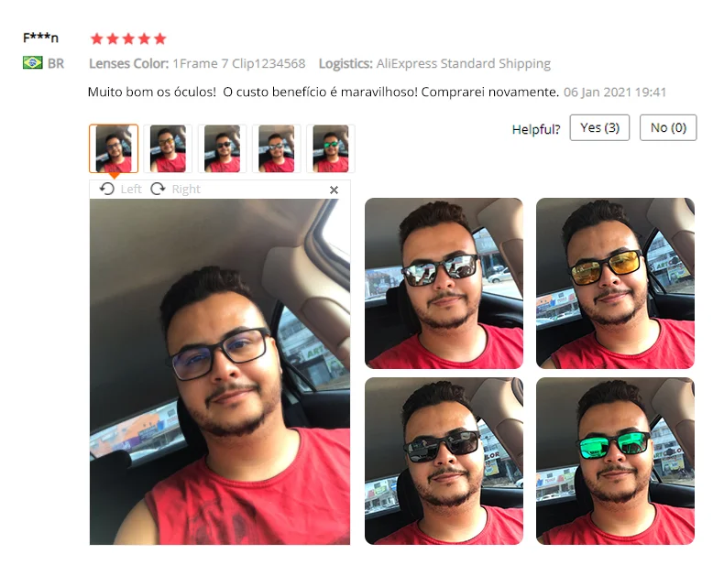Click photo with yellow lens glasses
Viewport: 724px width, 576px height.
coord(615,283)
